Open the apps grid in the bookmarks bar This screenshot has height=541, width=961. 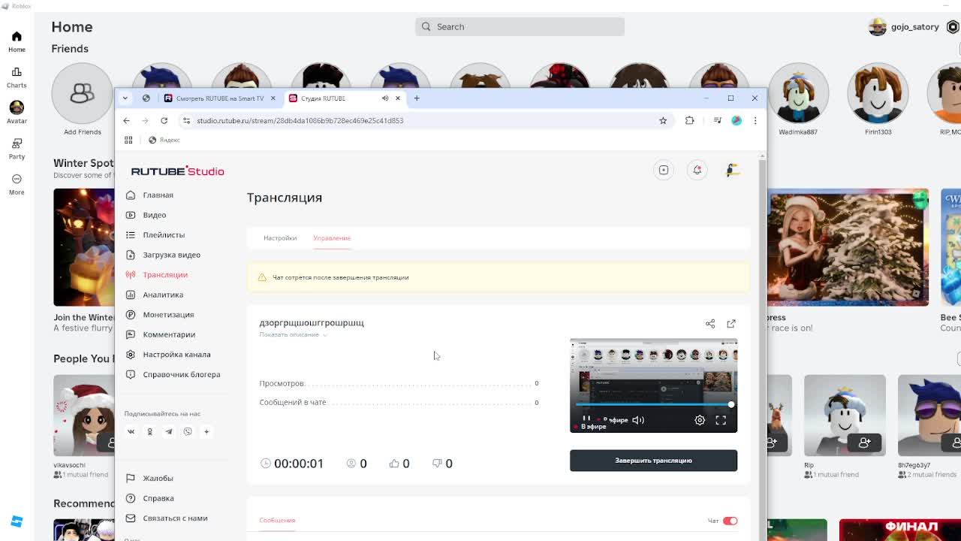(128, 140)
